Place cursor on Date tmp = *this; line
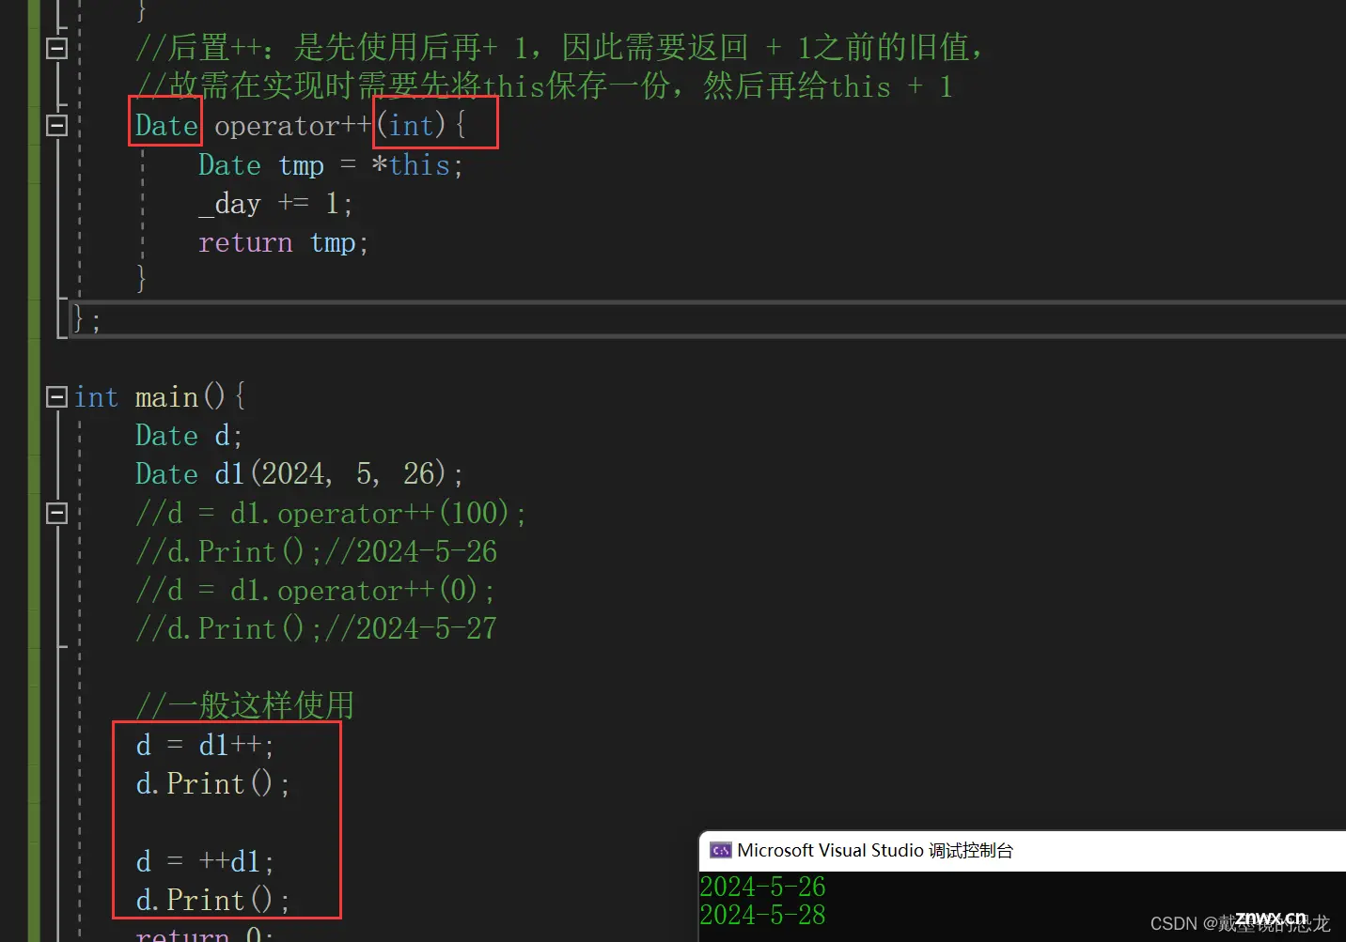Image resolution: width=1346 pixels, height=942 pixels. pos(331,165)
